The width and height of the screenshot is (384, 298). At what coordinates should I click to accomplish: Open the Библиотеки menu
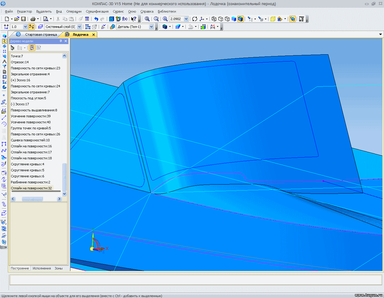[167, 11]
